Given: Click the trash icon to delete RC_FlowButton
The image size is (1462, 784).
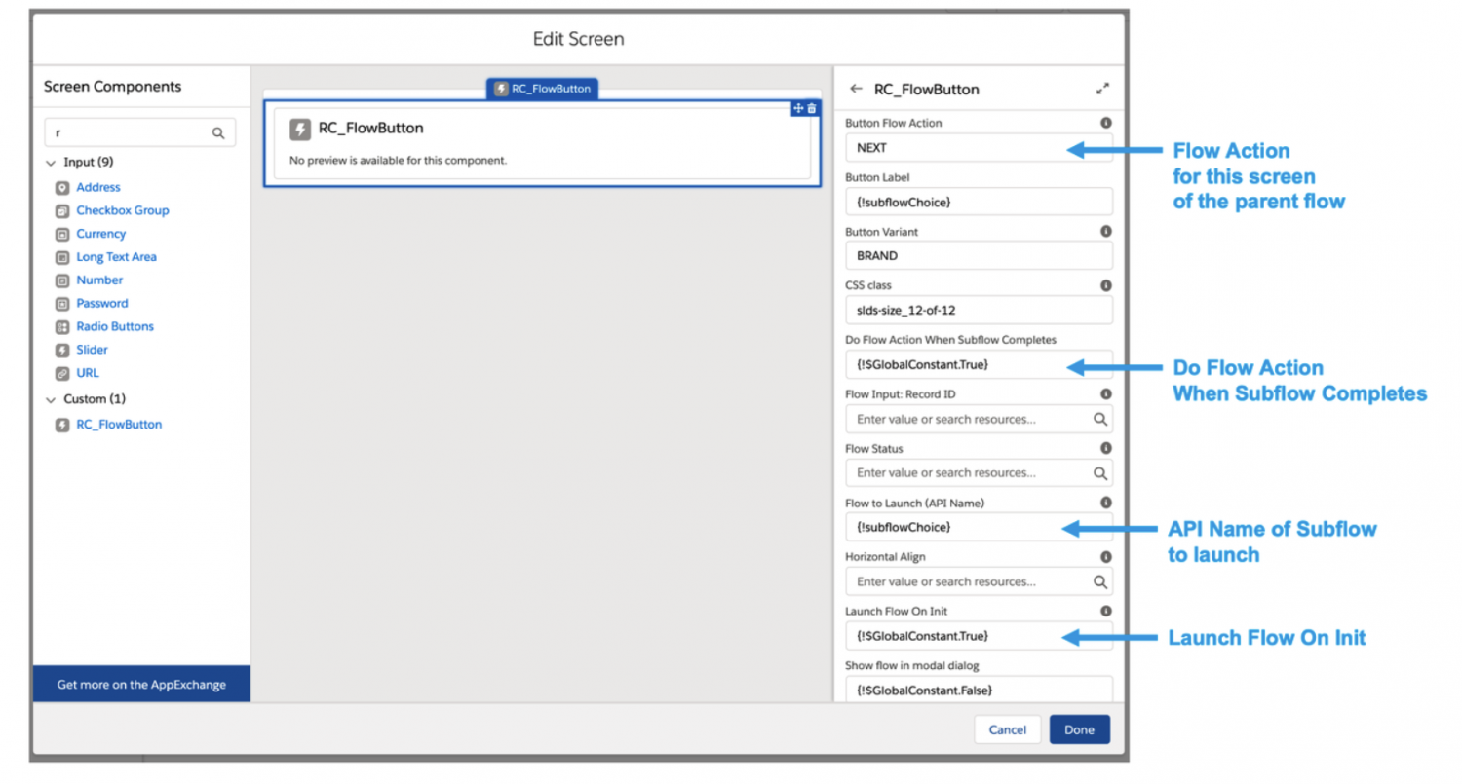Looking at the screenshot, I should 813,108.
